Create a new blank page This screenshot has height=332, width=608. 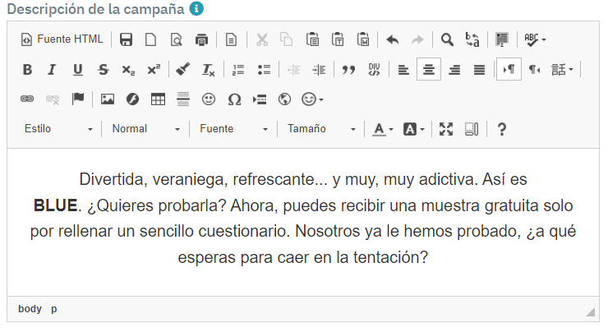coord(151,39)
